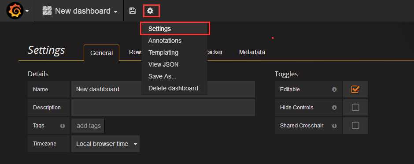The width and height of the screenshot is (414, 164).
Task: Click the dashboard grid icon
Action: click(x=47, y=11)
